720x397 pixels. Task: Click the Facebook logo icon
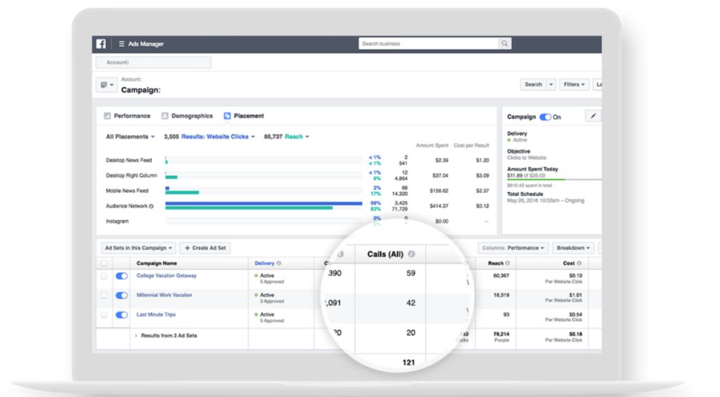(x=101, y=44)
